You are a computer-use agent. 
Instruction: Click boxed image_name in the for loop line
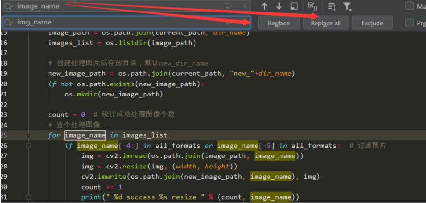[85, 135]
